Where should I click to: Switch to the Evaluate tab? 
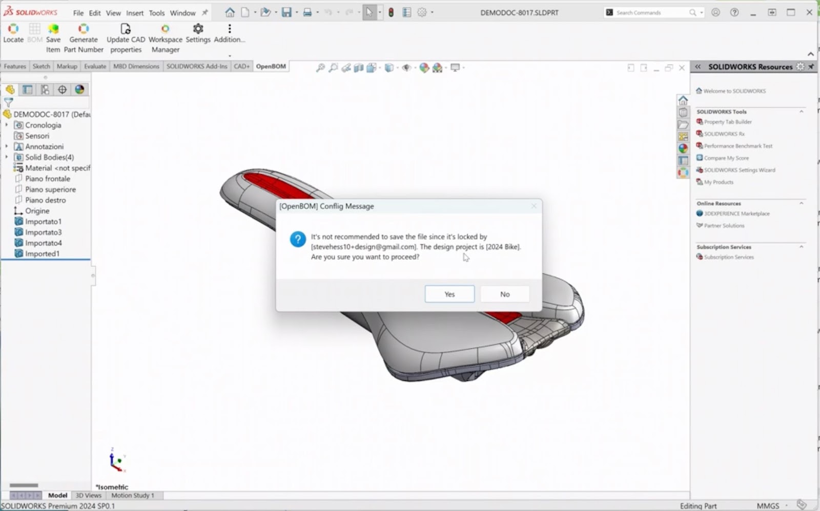pos(95,66)
